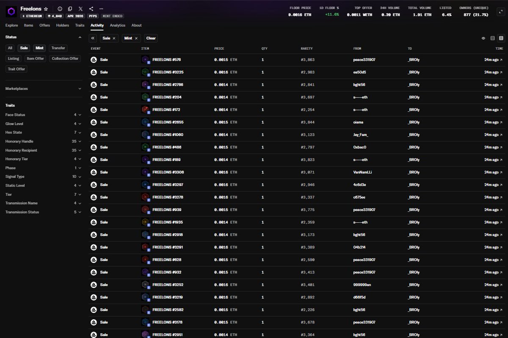This screenshot has width=508, height=338.
Task: Favorite the Freelons collection with star
Action: (x=46, y=8)
